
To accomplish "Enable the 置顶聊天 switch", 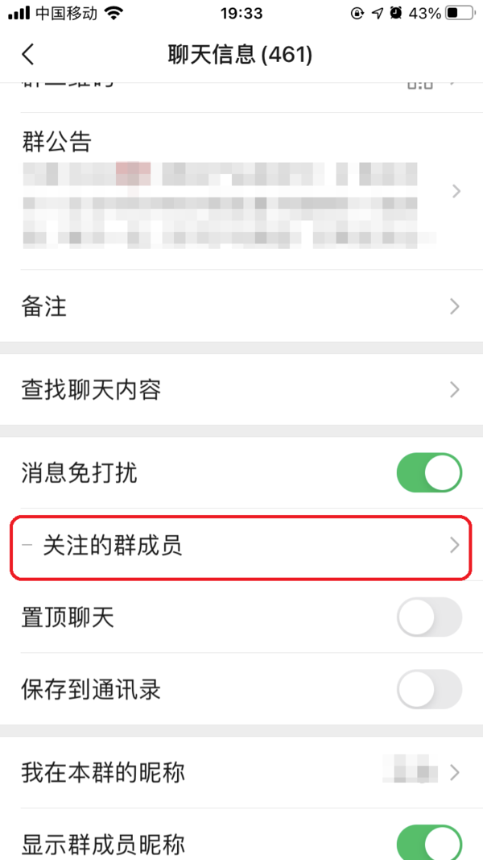I will (429, 617).
